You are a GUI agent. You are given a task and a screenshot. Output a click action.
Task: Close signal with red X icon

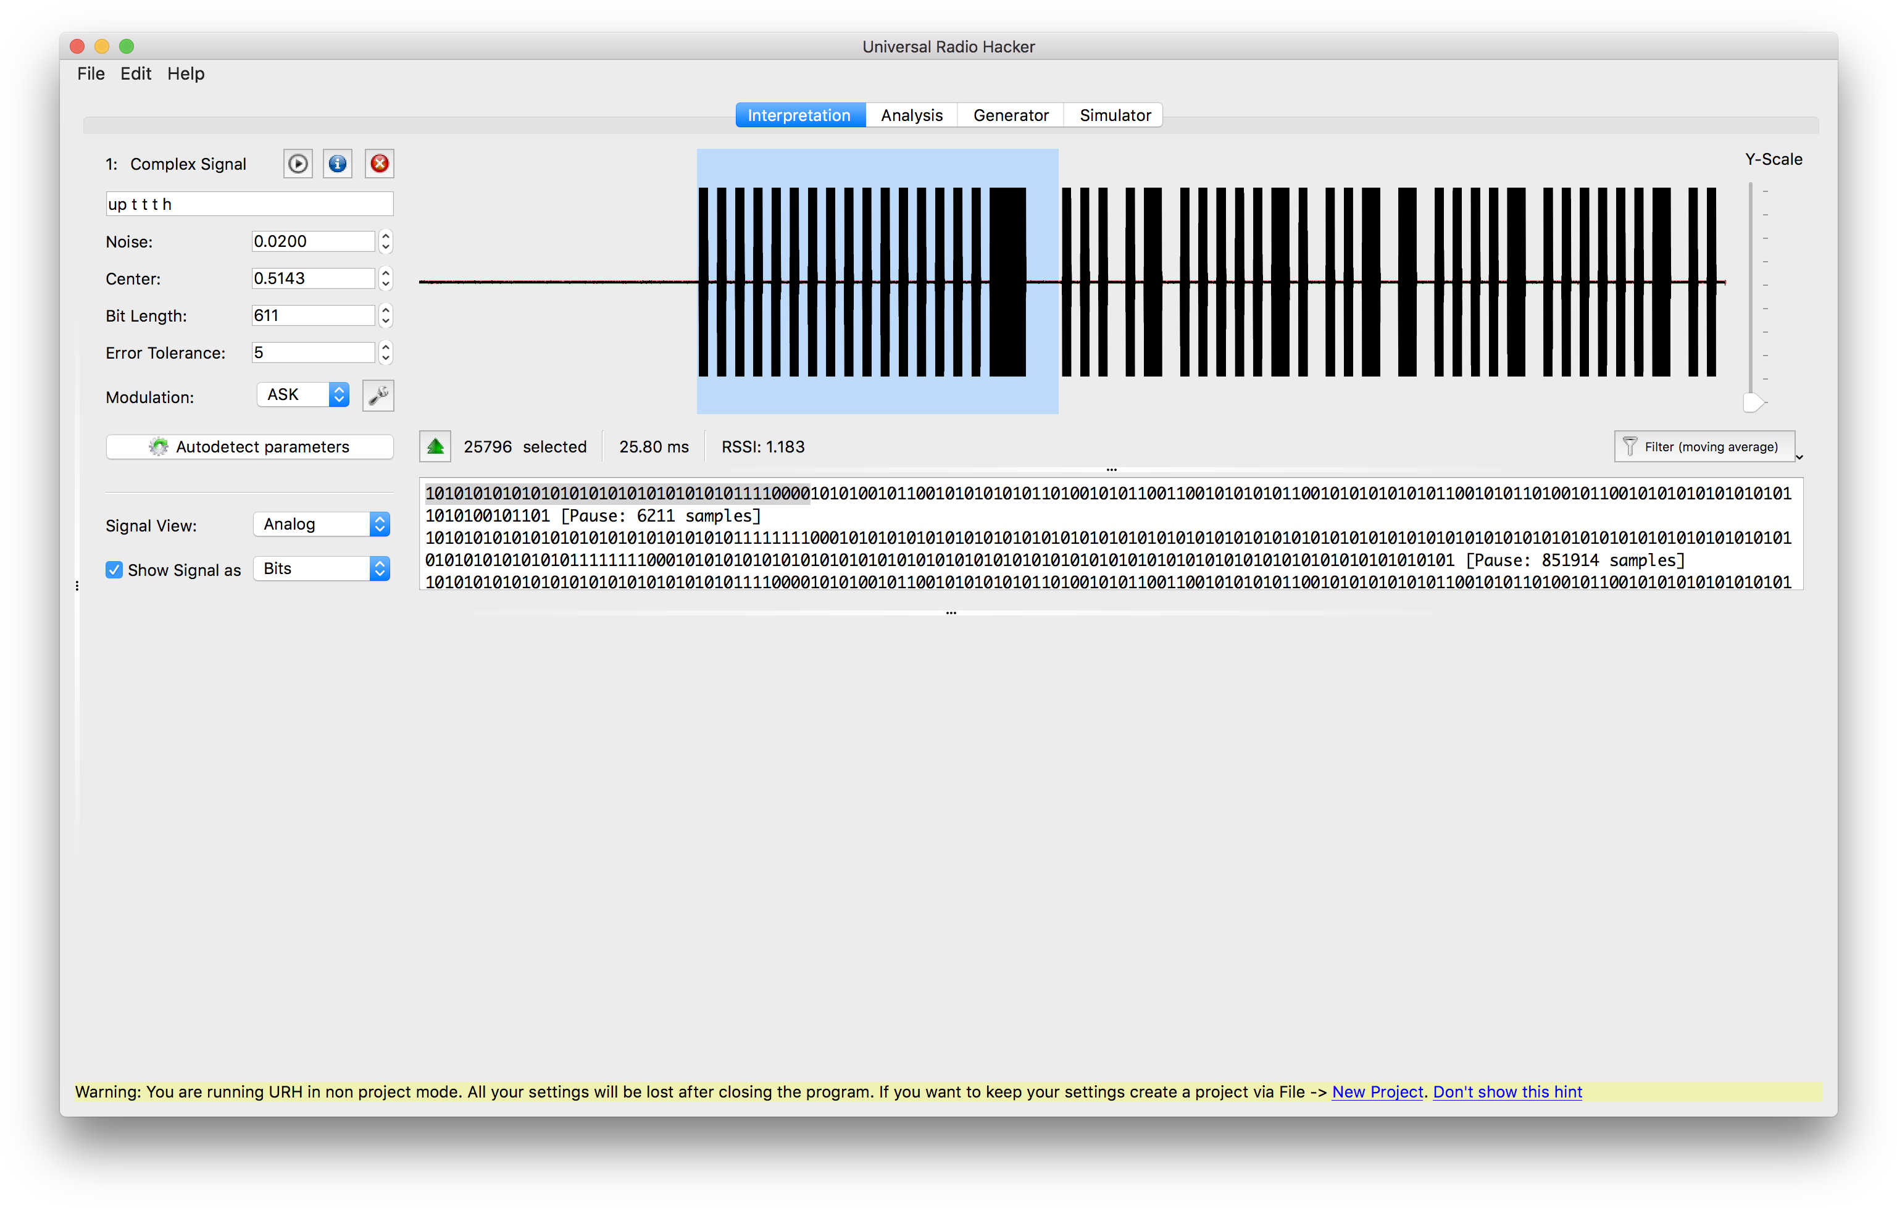(379, 164)
